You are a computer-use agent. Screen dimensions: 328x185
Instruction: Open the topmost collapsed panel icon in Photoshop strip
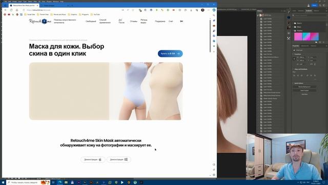click(x=289, y=12)
